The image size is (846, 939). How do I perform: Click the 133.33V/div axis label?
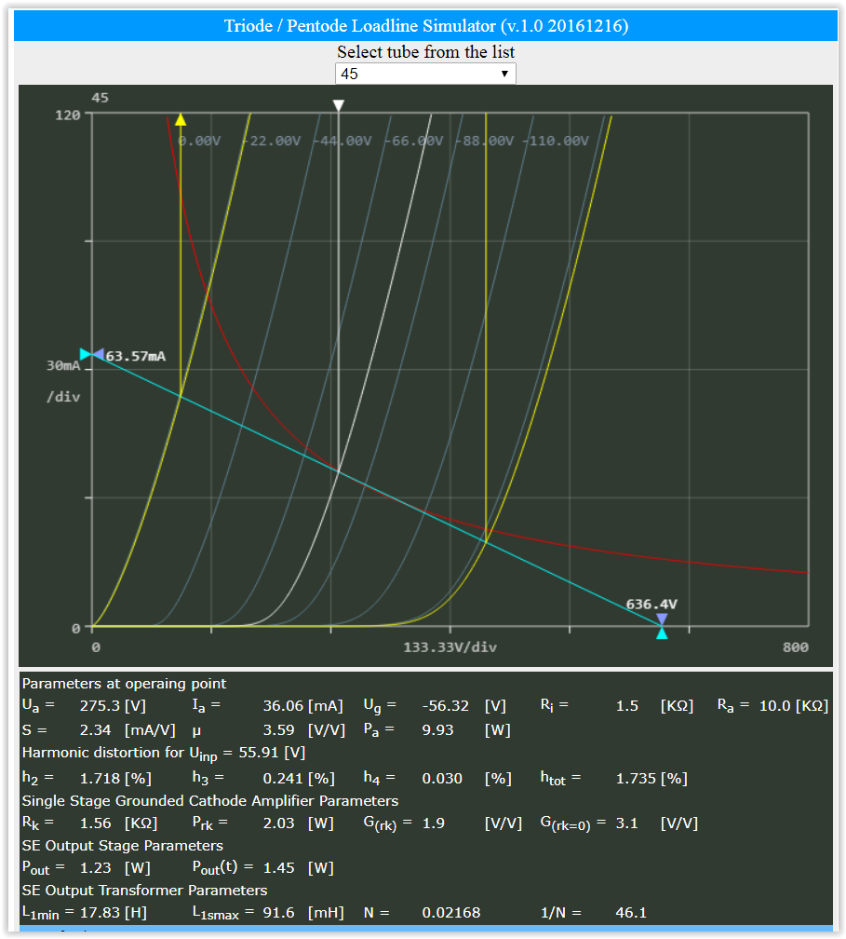click(x=450, y=647)
